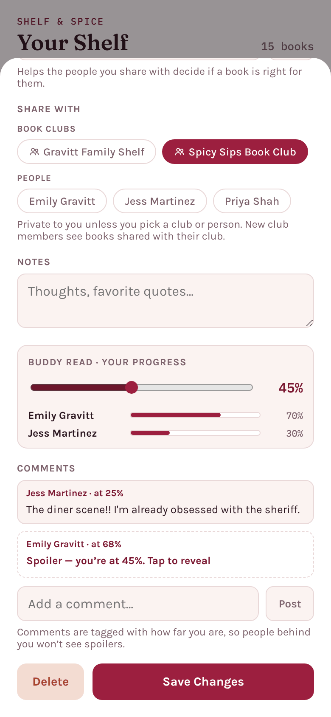
Task: Click Jess Martinez's 30% progress bar
Action: pyautogui.click(x=195, y=433)
